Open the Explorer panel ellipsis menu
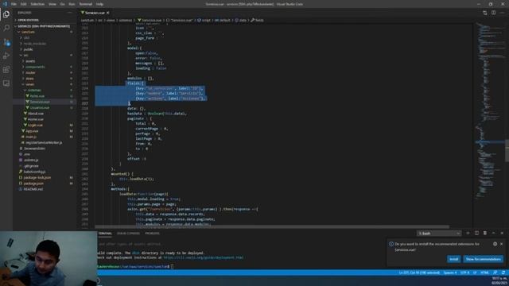The width and height of the screenshot is (509, 286). tap(70, 13)
